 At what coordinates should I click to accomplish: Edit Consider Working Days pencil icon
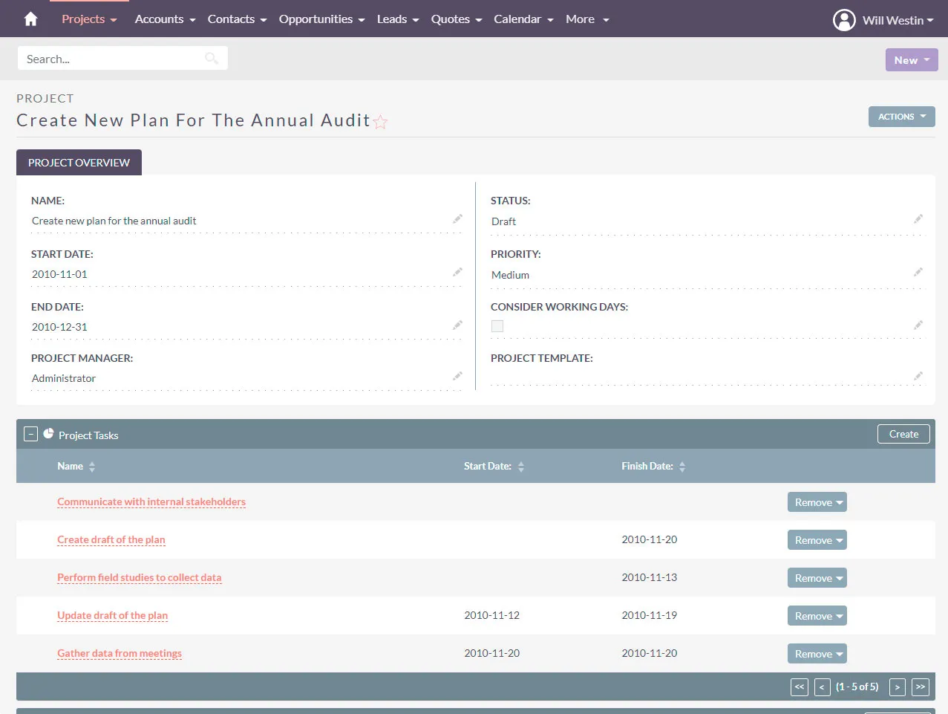coord(918,325)
